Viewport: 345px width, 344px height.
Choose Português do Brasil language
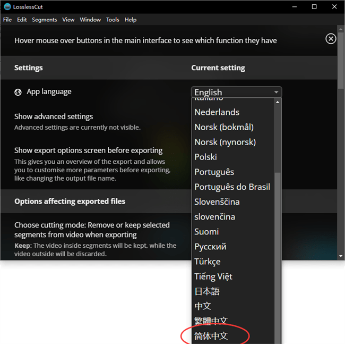coord(232,187)
